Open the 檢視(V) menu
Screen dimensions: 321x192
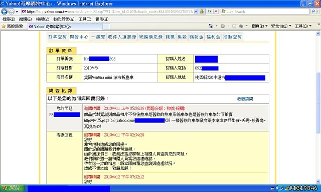coord(42,19)
